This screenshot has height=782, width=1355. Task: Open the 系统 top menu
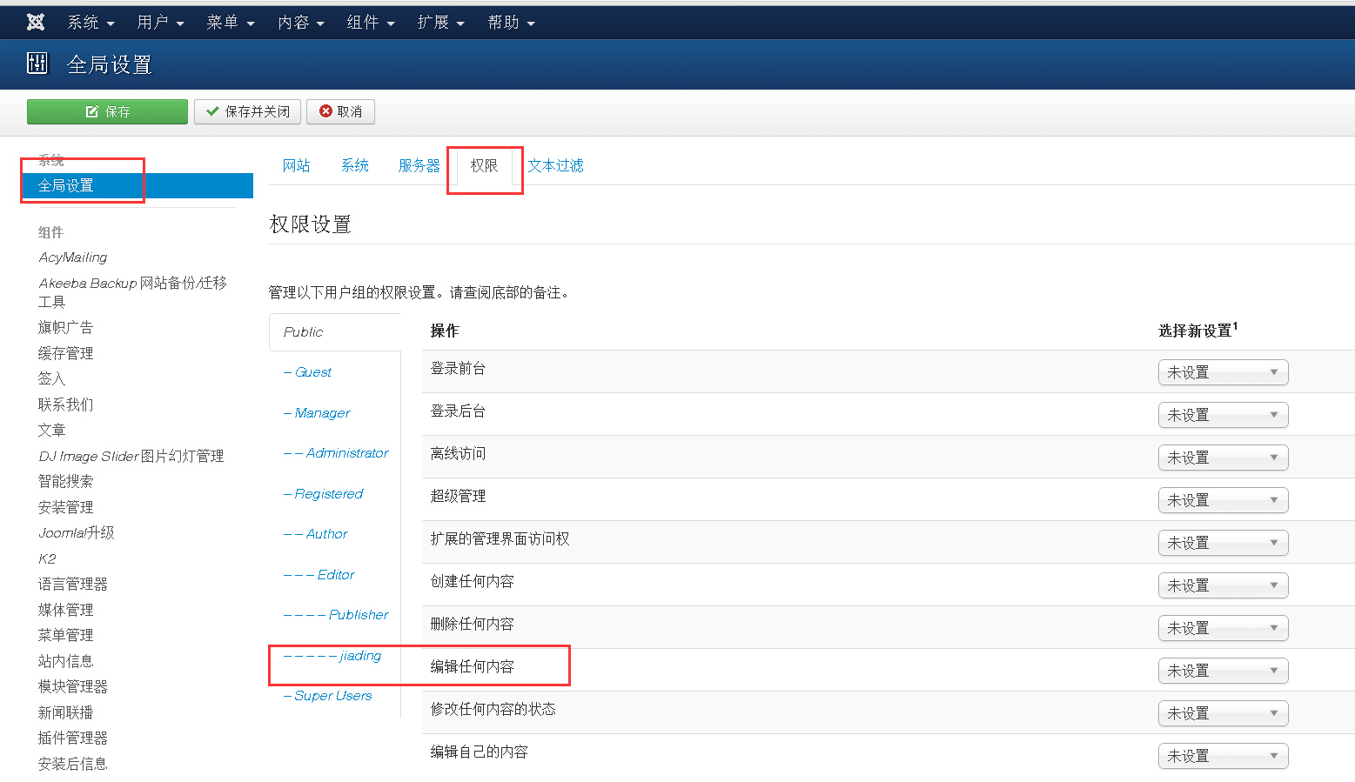(91, 23)
